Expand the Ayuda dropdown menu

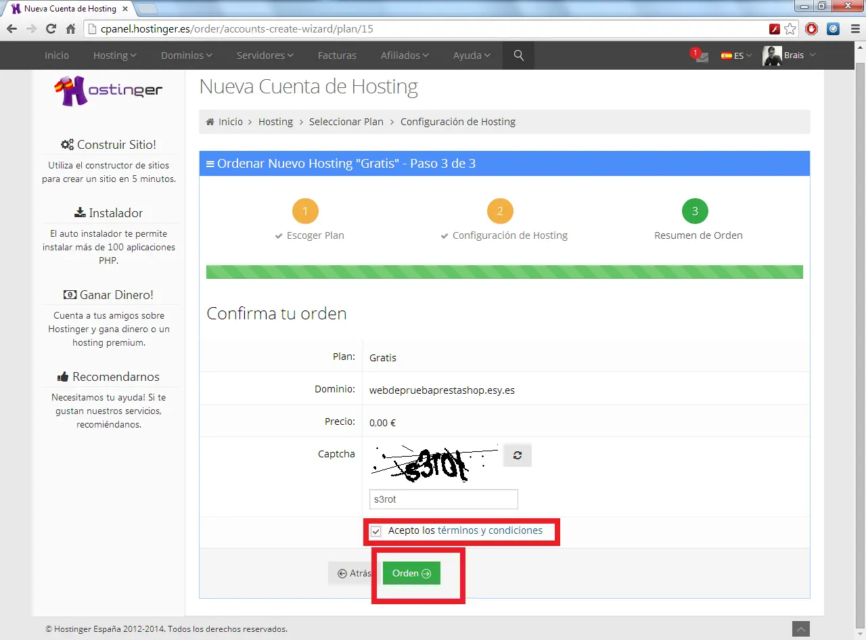(x=472, y=55)
